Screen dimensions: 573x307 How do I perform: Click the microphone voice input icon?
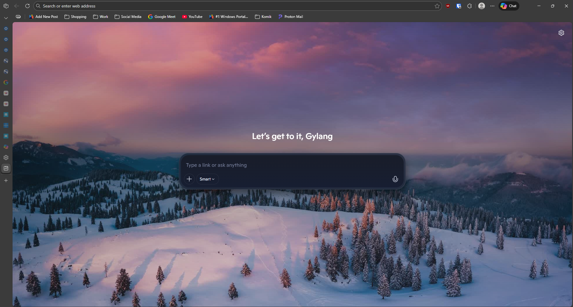[395, 179]
